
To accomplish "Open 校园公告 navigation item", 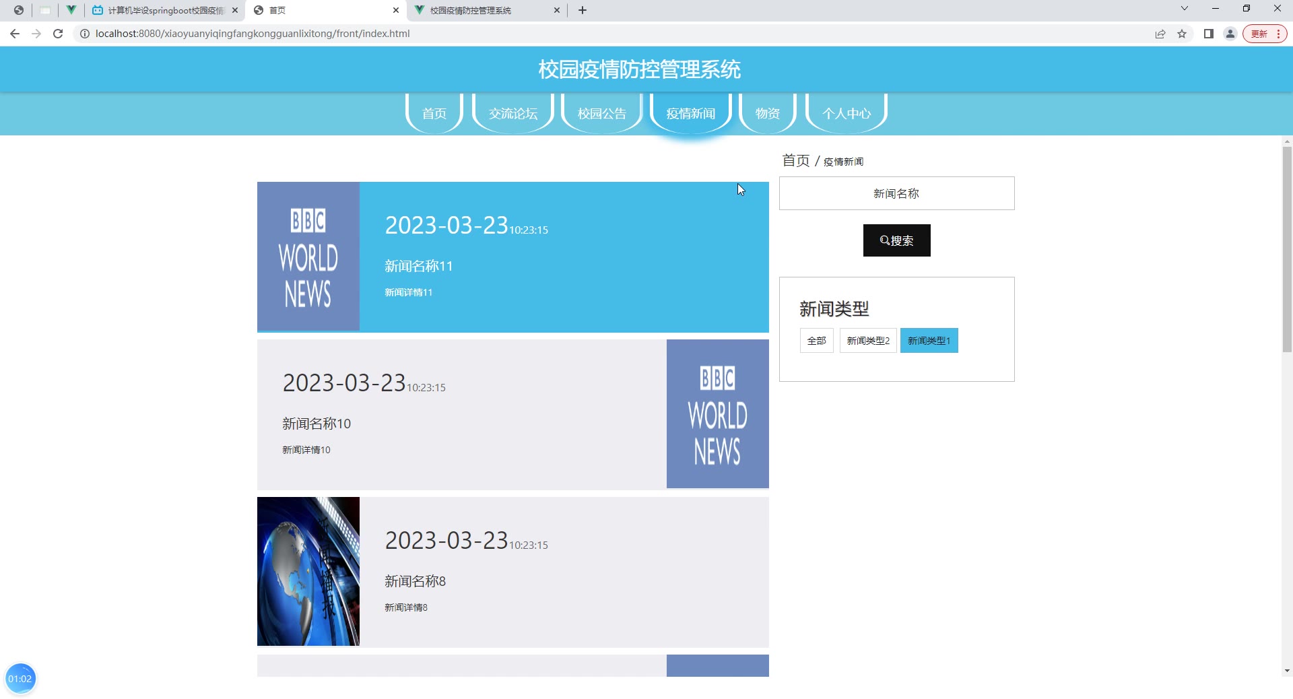I will click(x=602, y=113).
